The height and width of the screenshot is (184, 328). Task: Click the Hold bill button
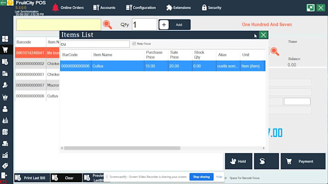click(238, 161)
